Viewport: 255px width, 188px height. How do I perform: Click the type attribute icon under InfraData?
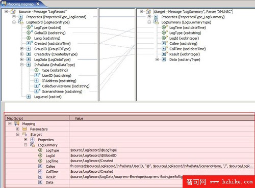pos(37,70)
